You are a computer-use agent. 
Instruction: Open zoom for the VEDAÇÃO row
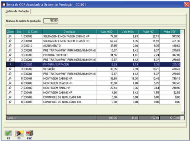(10, 69)
